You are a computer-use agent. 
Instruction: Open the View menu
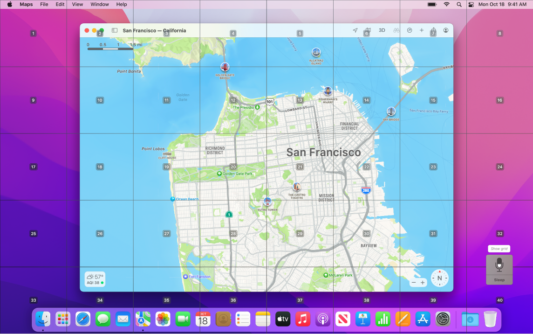[77, 4]
